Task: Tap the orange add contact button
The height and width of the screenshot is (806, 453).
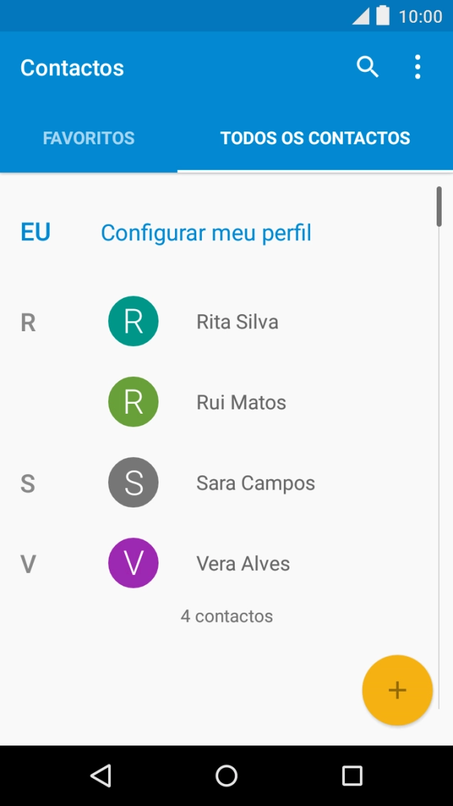Action: (x=397, y=689)
